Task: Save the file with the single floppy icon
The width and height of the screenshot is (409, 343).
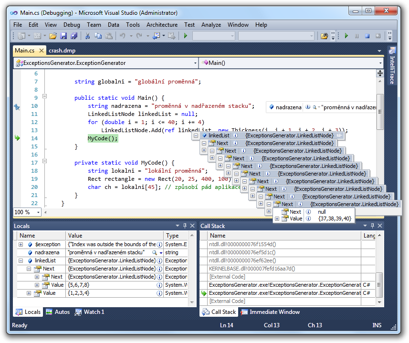Action: [63, 36]
